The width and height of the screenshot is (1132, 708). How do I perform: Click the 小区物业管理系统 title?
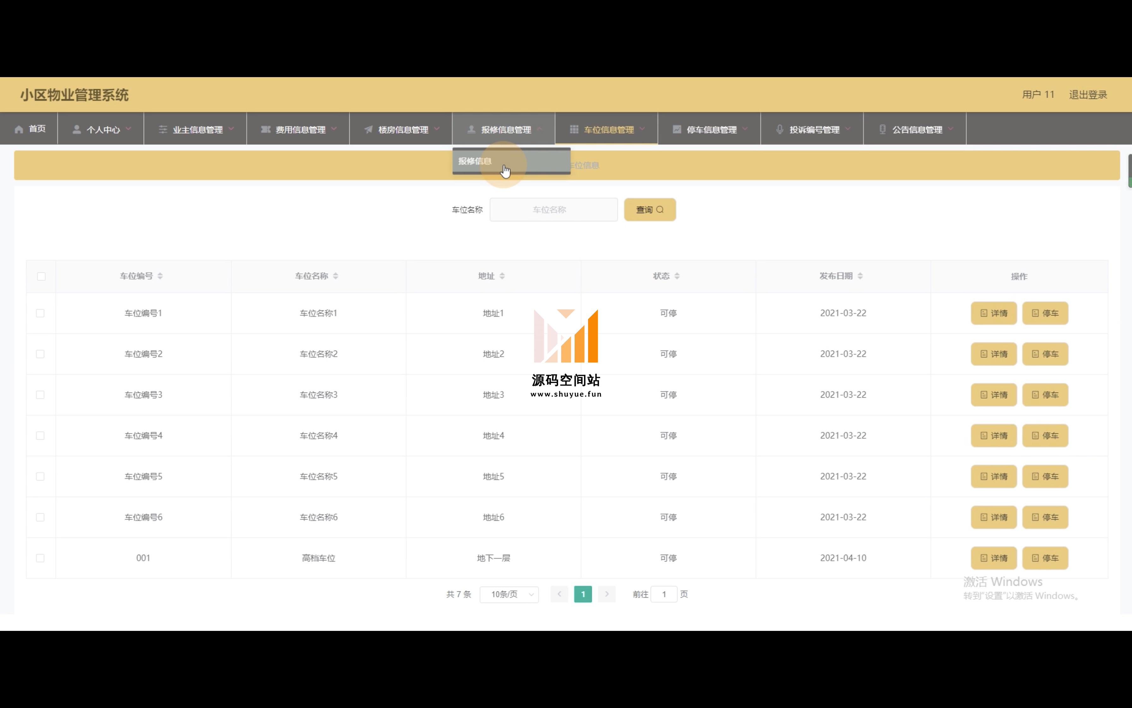[x=74, y=95]
